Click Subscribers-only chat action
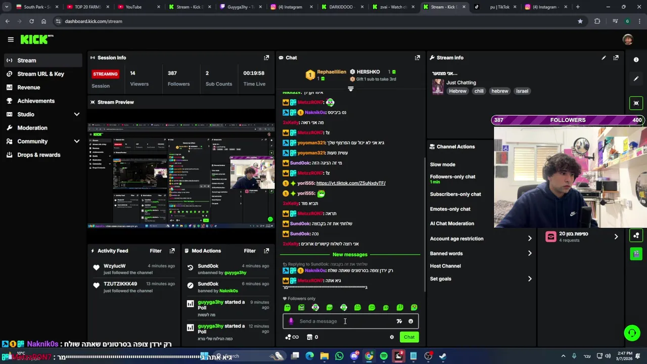This screenshot has width=647, height=364. tap(455, 194)
